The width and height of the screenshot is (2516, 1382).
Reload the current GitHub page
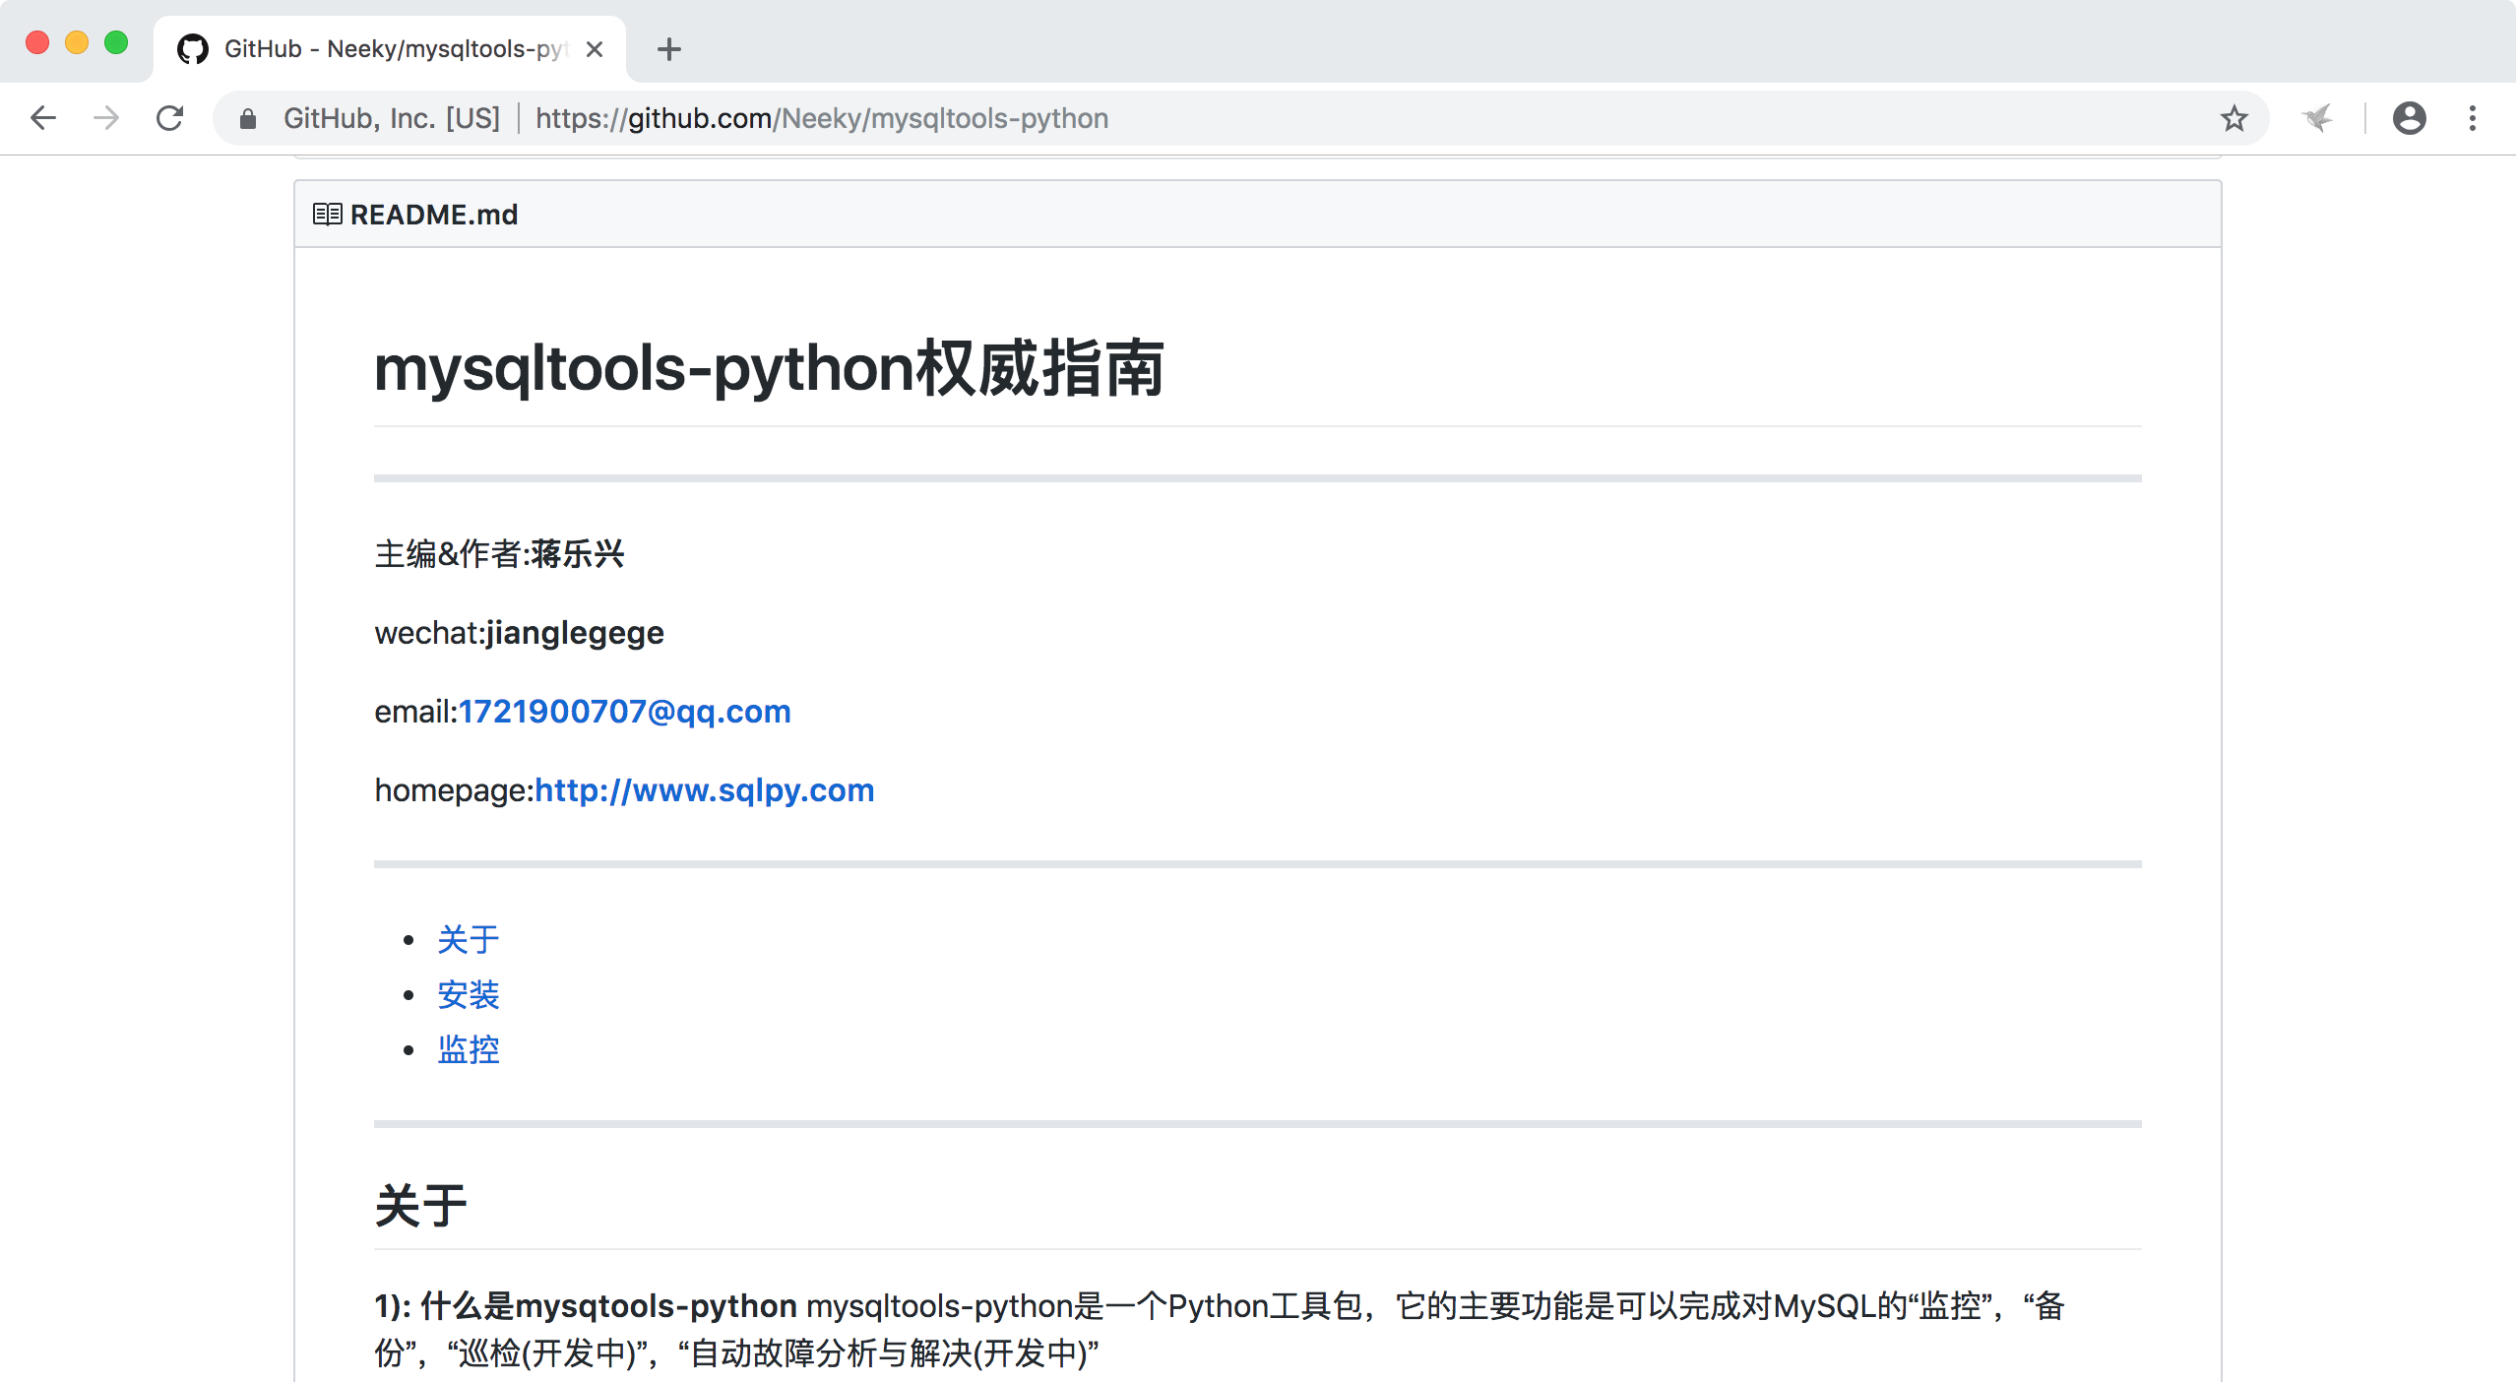(x=170, y=118)
